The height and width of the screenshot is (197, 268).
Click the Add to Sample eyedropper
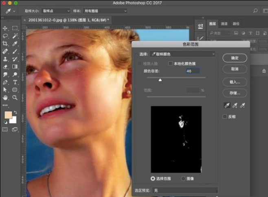point(235,105)
